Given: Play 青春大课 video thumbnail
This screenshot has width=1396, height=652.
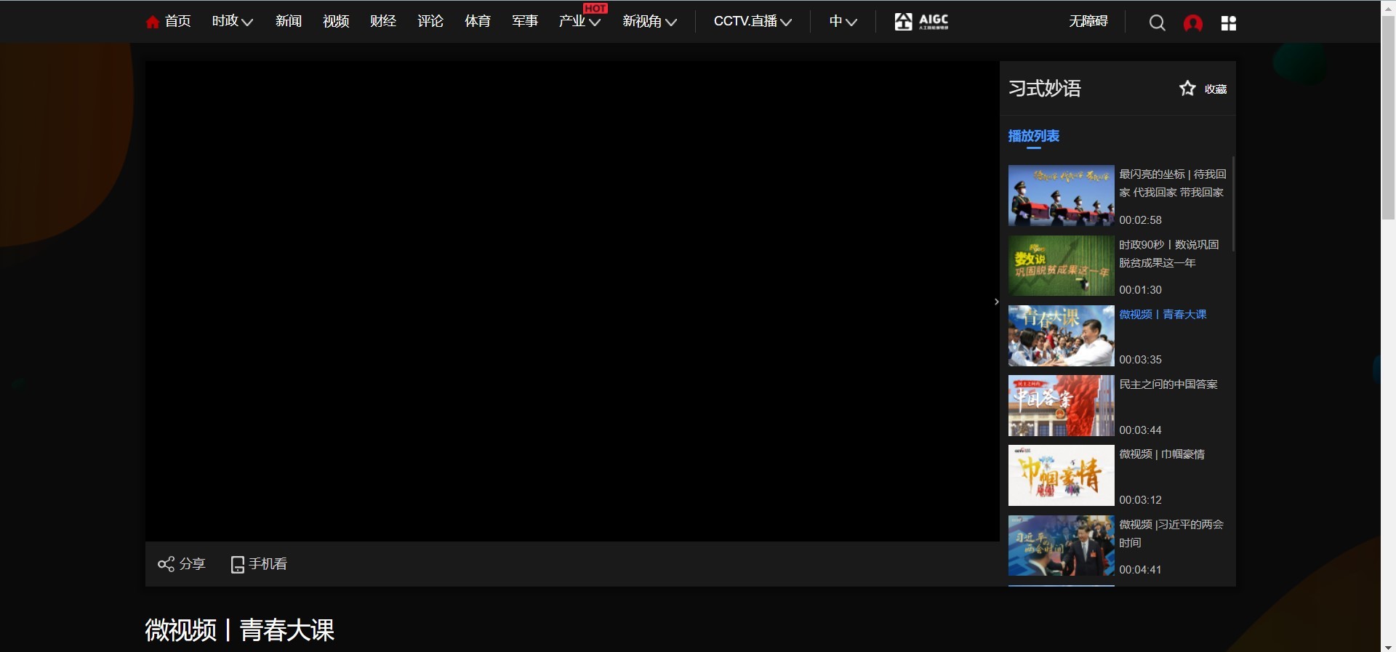Looking at the screenshot, I should 1061,336.
